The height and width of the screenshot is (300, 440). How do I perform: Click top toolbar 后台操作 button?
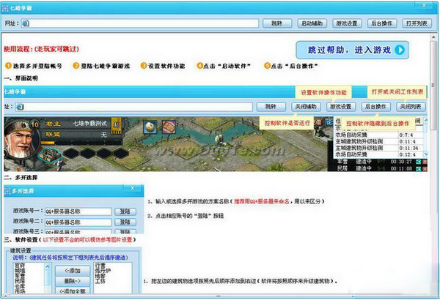(382, 23)
